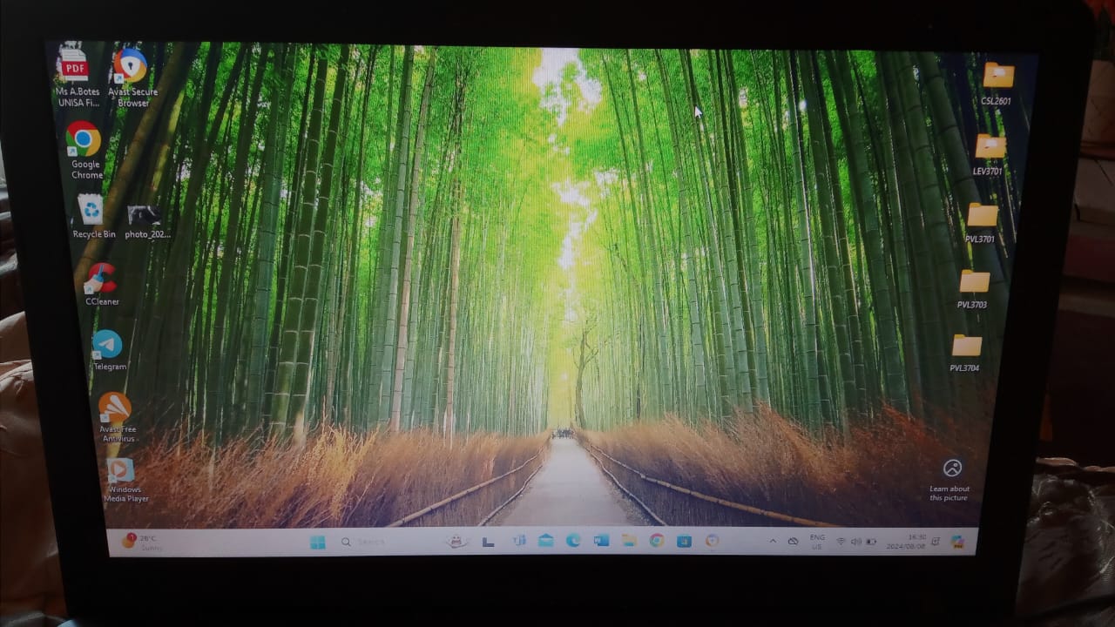The width and height of the screenshot is (1115, 627).
Task: Open the CCleaner desktop shortcut
Action: pyautogui.click(x=101, y=280)
